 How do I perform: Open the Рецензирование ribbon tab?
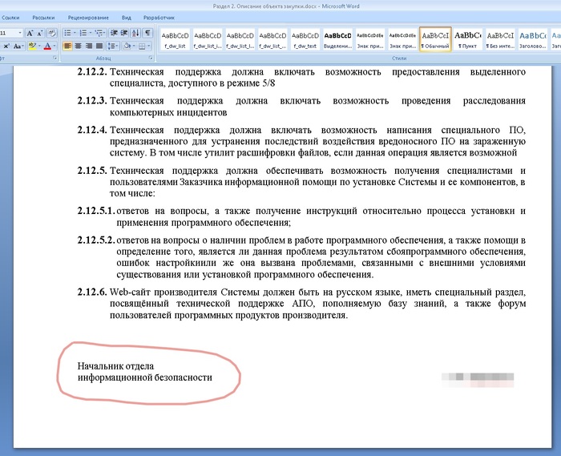[x=83, y=16]
